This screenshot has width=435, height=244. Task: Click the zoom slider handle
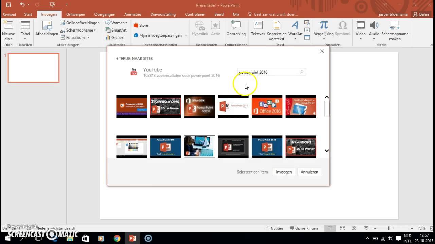[389, 228]
